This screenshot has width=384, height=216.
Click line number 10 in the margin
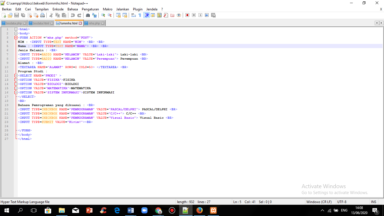(x=6, y=67)
